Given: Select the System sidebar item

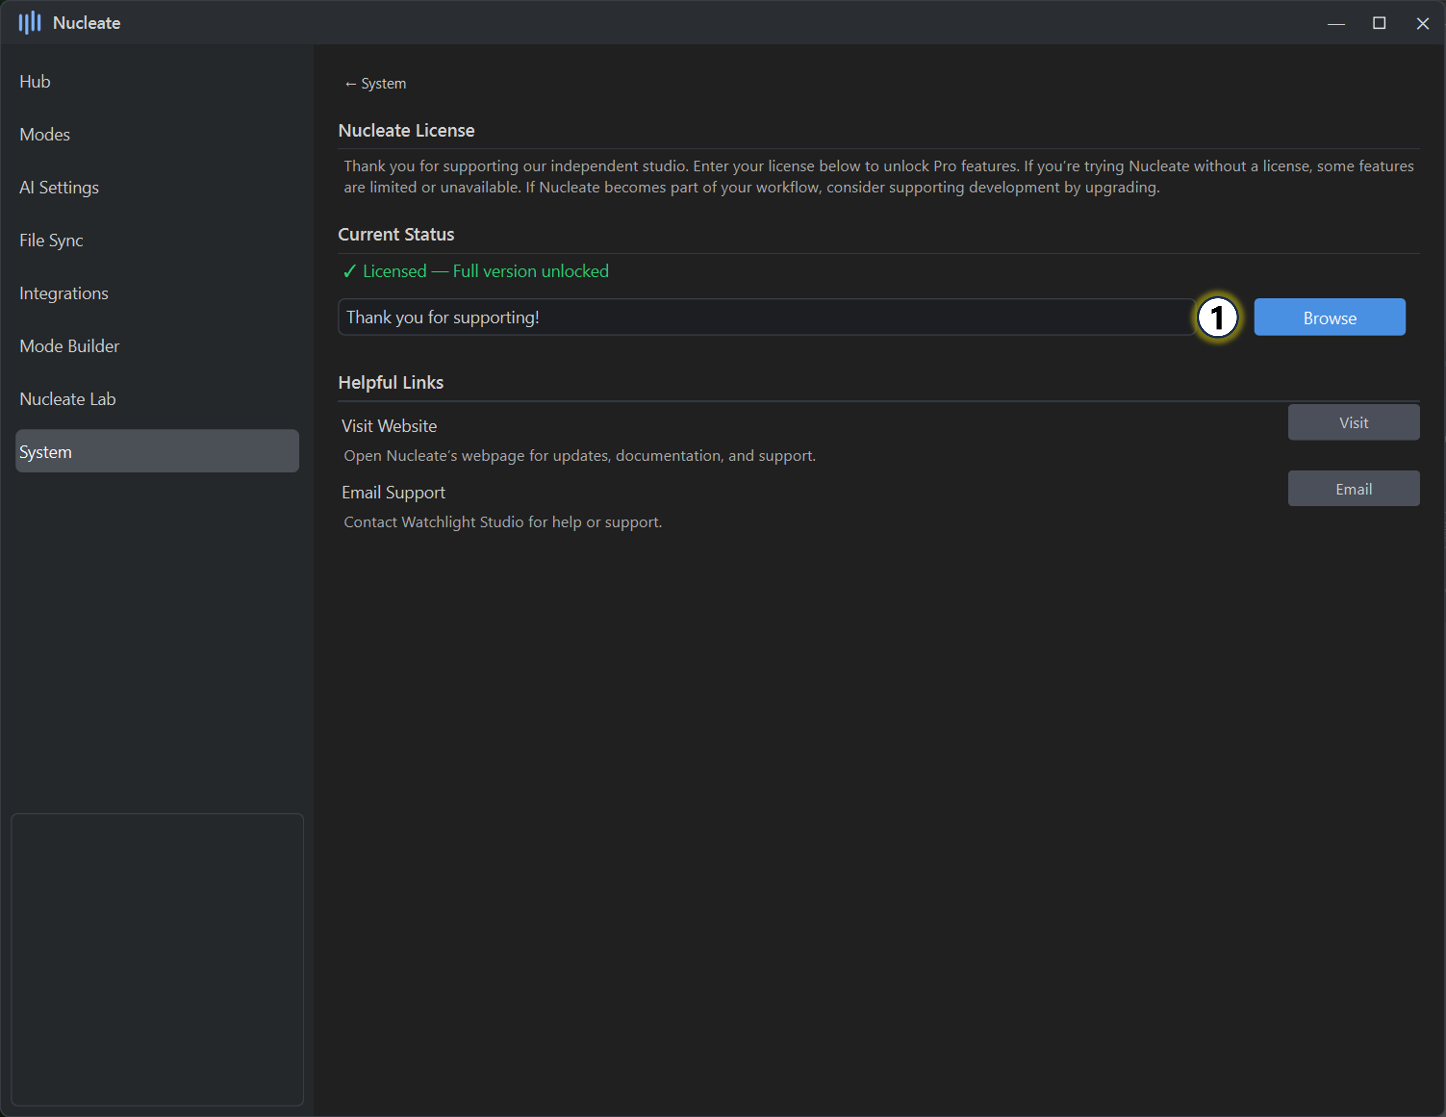Looking at the screenshot, I should click(157, 452).
